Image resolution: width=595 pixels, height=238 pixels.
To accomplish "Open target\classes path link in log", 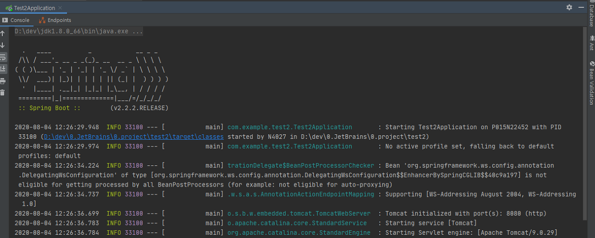I will pos(134,137).
